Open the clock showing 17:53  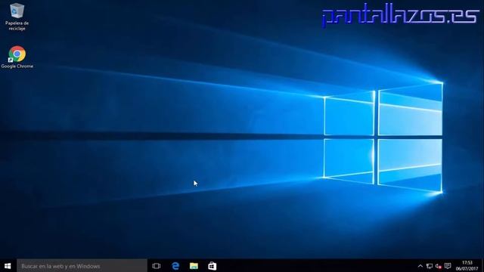[x=467, y=266]
